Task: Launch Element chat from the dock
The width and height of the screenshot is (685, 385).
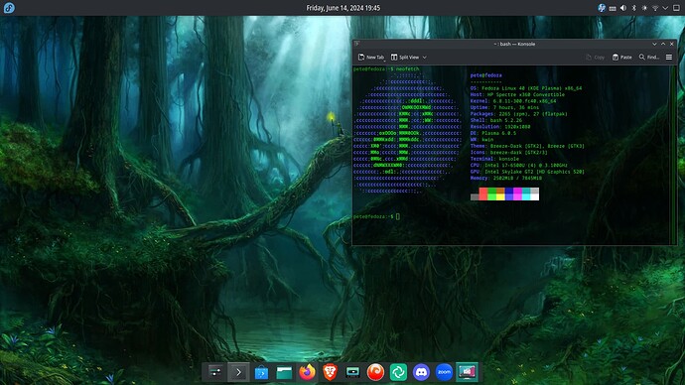Action: click(398, 372)
